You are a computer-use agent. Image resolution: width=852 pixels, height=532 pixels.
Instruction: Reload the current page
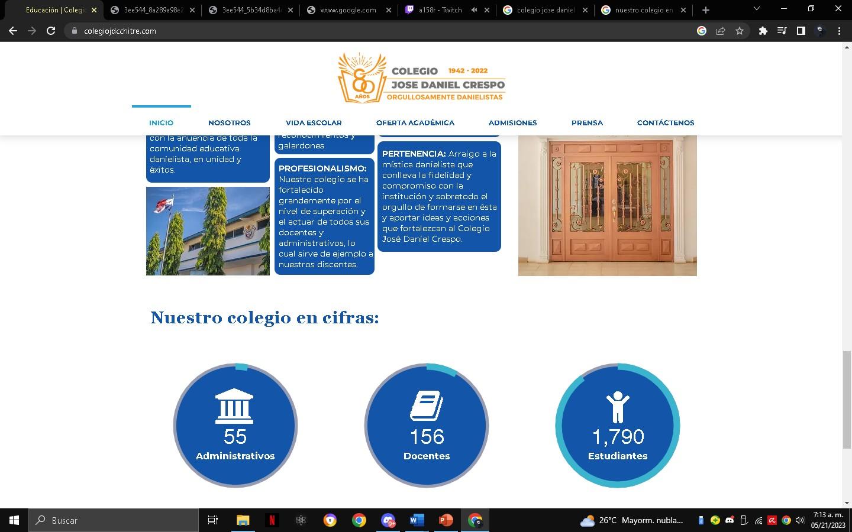(51, 31)
